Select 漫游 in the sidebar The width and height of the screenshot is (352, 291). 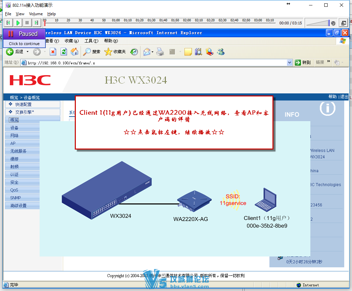22,159
